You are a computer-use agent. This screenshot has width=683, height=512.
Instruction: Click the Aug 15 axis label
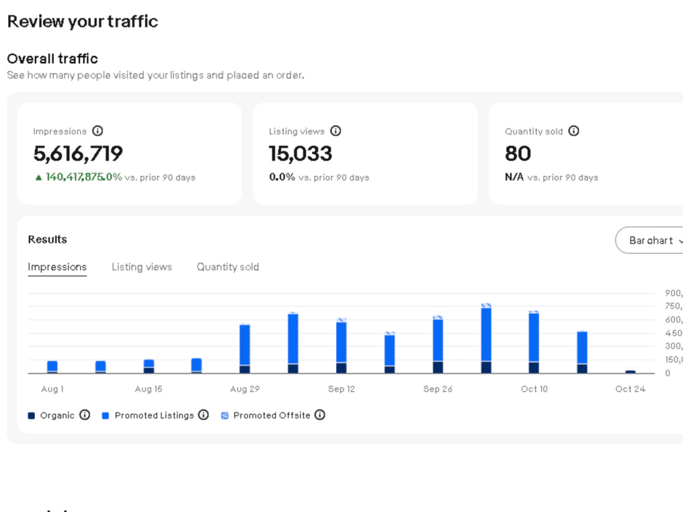[148, 389]
